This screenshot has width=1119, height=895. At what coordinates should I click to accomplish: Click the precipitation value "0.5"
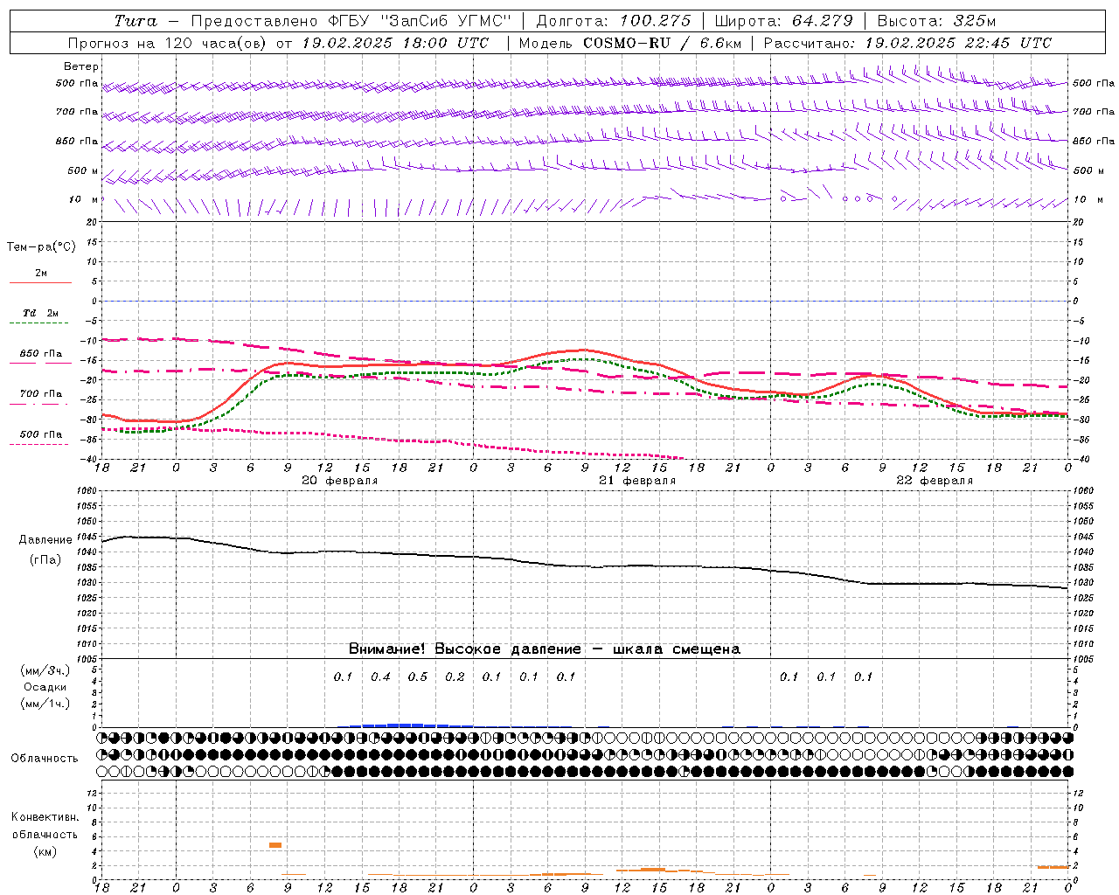(x=418, y=676)
